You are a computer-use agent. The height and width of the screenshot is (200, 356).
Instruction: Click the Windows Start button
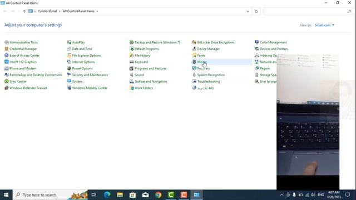[x=6, y=195]
